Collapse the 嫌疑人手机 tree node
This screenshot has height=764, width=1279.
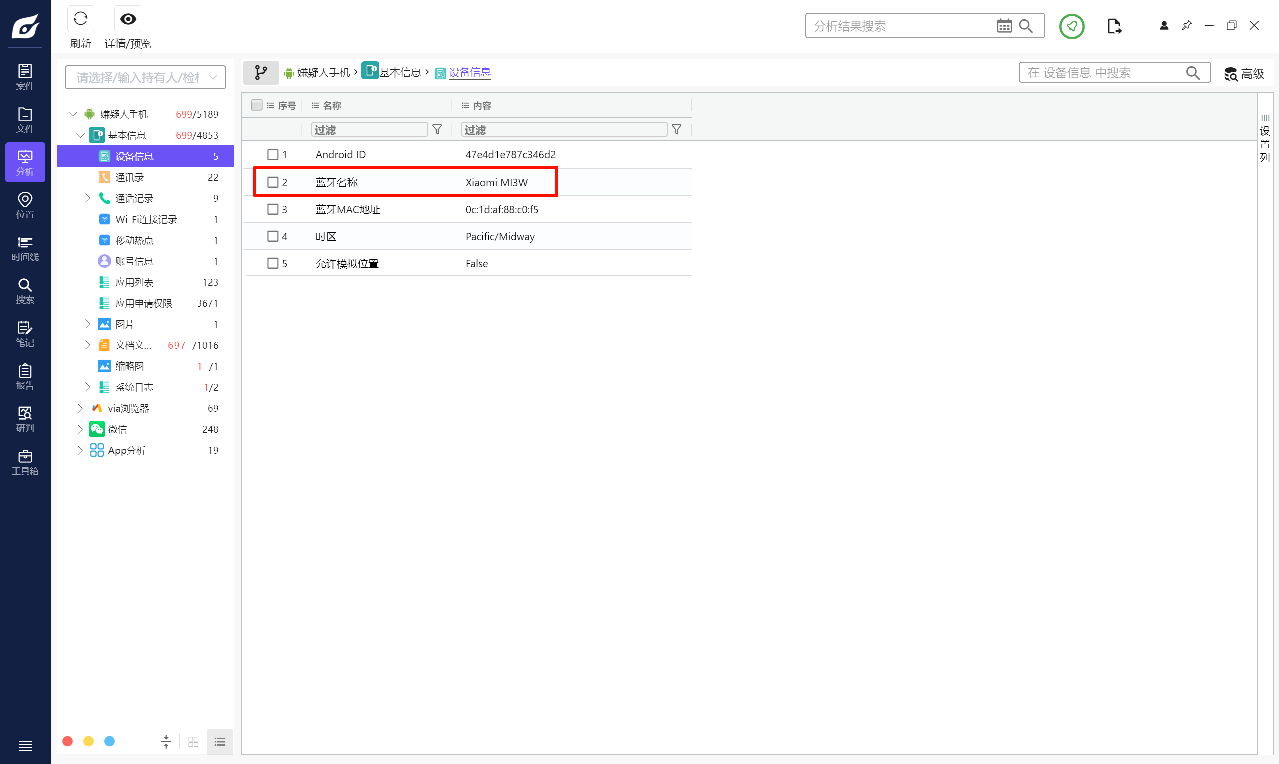(73, 114)
